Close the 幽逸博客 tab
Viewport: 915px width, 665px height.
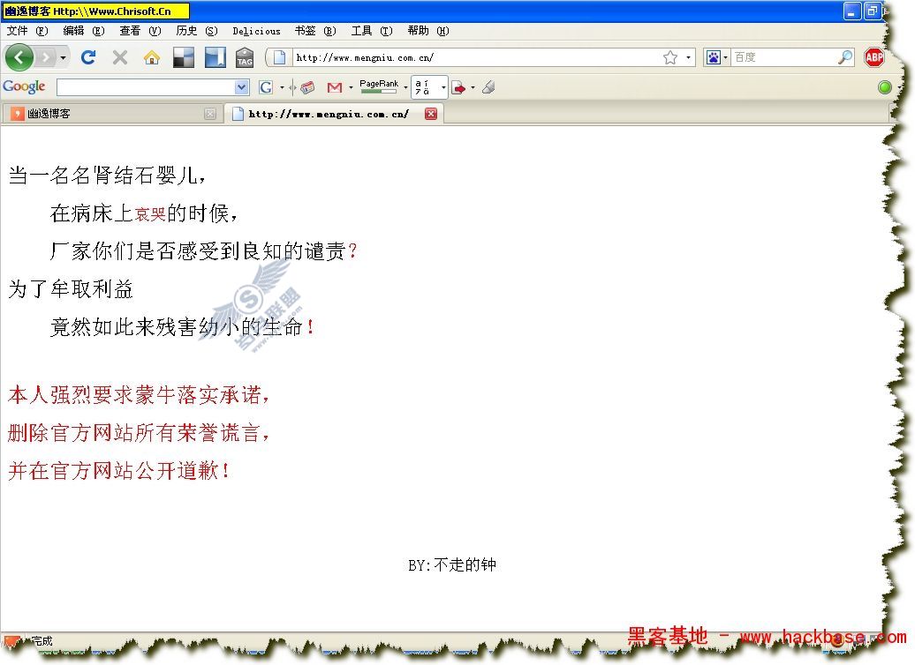tap(210, 114)
